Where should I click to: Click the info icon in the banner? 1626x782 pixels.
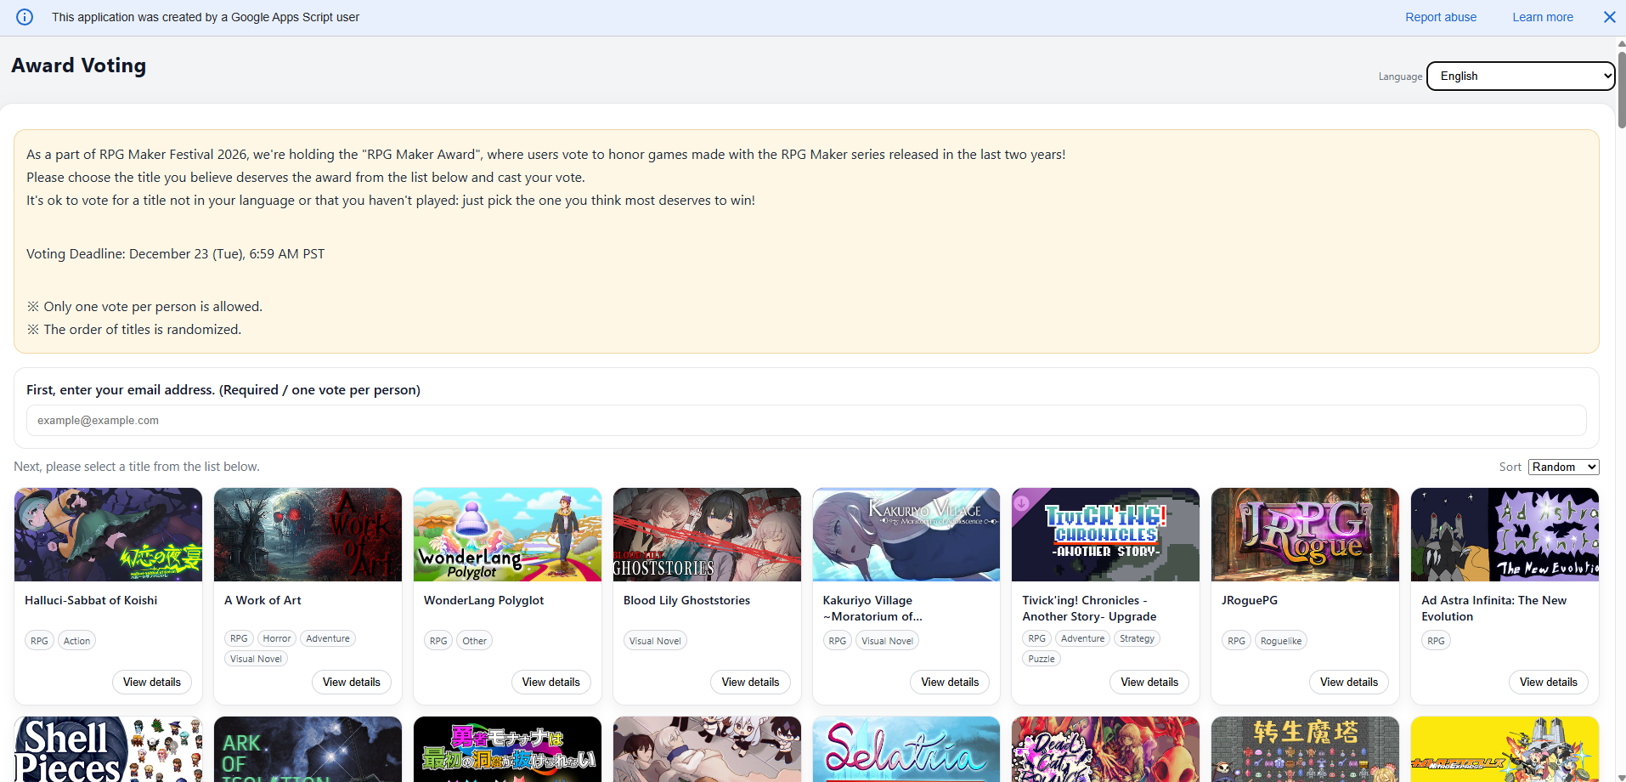pos(25,17)
